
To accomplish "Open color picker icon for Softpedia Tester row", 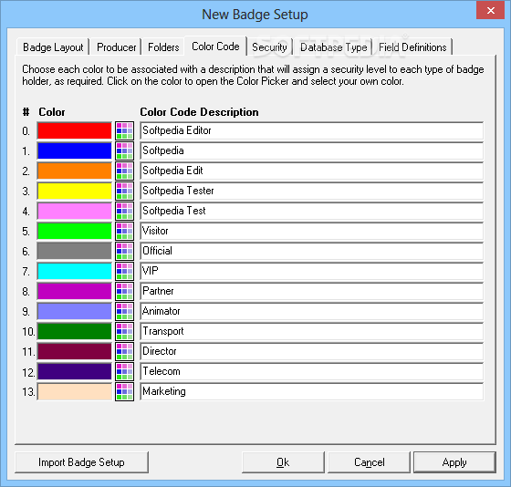I will pos(124,191).
